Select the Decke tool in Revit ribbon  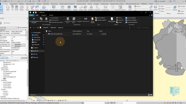(x=37, y=8)
